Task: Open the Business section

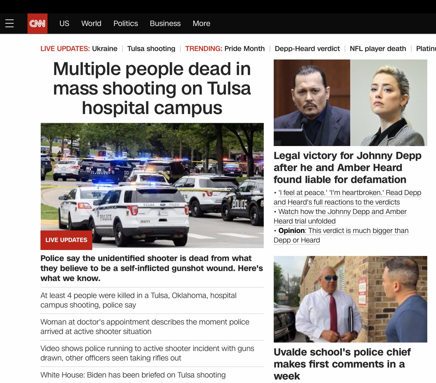Action: coord(165,24)
